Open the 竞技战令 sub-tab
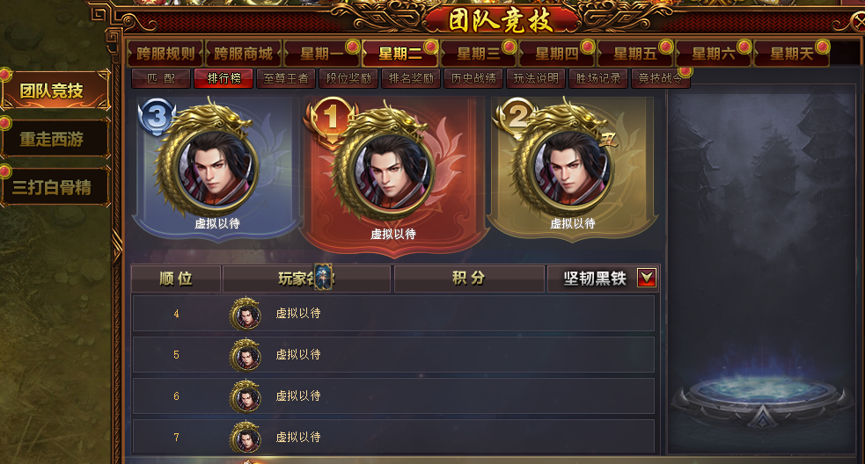Image resolution: width=865 pixels, height=464 pixels. [x=660, y=79]
